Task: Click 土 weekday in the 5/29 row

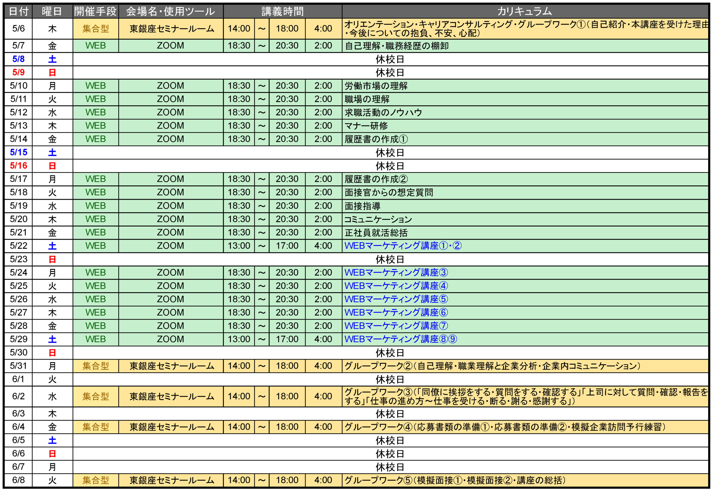Action: pyautogui.click(x=52, y=339)
